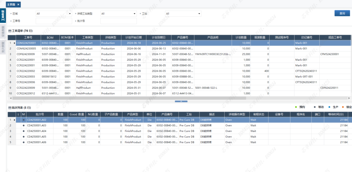Click the orange 锁定 legend dot
The width and height of the screenshot is (352, 172).
pos(343,107)
